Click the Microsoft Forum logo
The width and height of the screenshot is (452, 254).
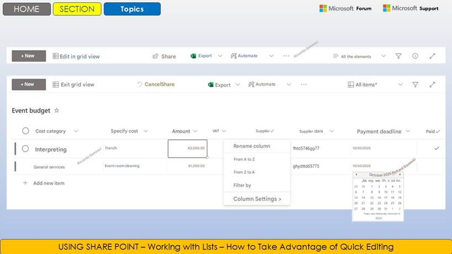click(345, 8)
